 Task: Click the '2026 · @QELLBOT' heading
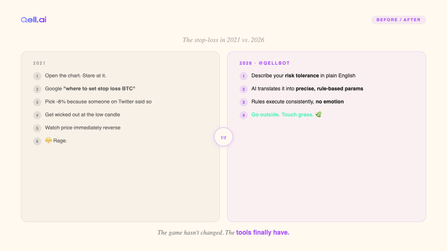click(x=264, y=63)
